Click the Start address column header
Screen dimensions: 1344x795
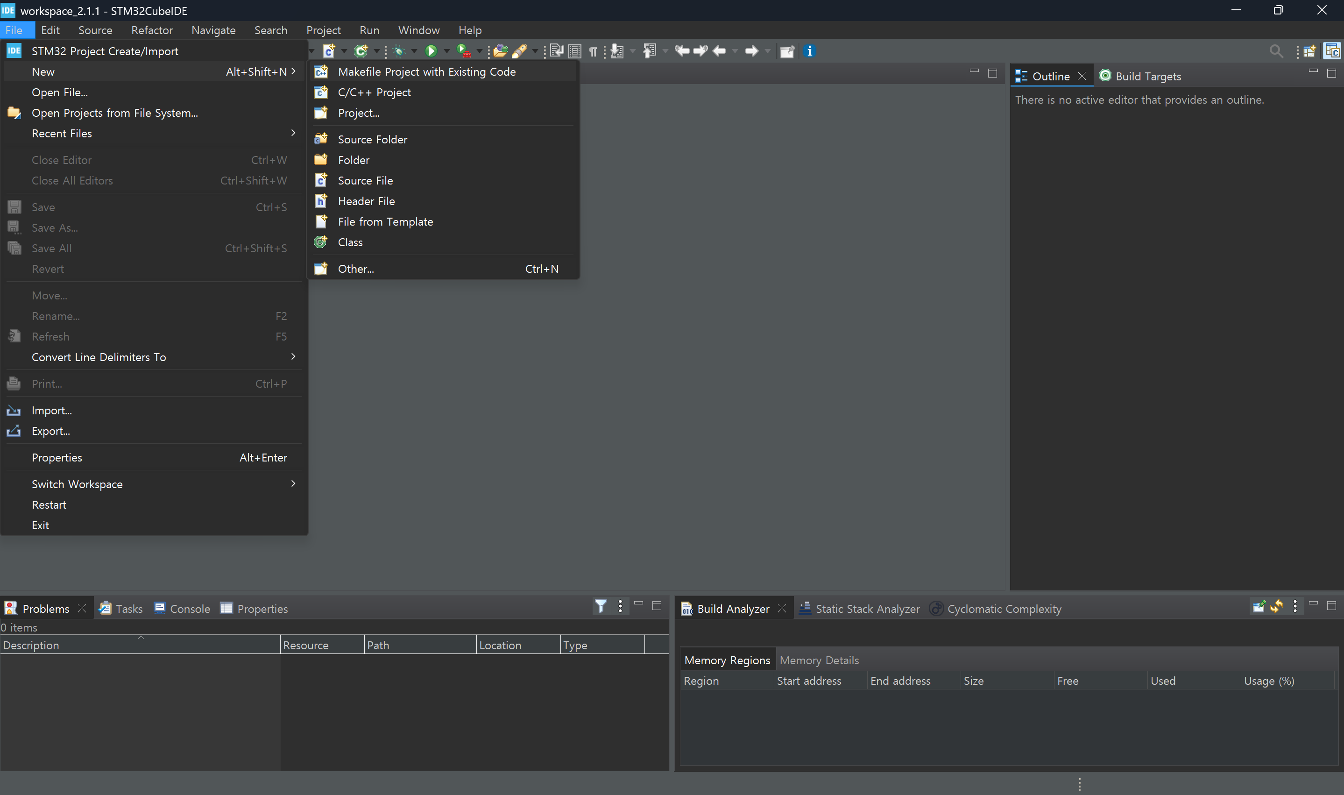(x=820, y=681)
